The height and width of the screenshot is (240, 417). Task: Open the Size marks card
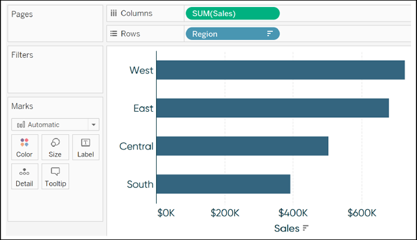(55, 147)
